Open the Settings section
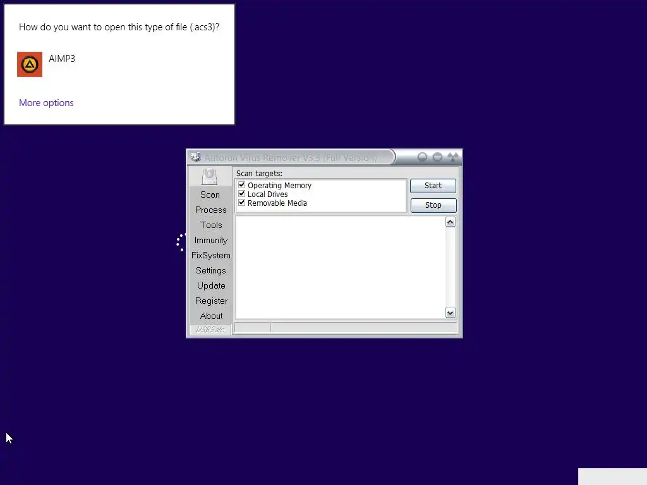Viewport: 647px width, 485px height. coord(211,270)
